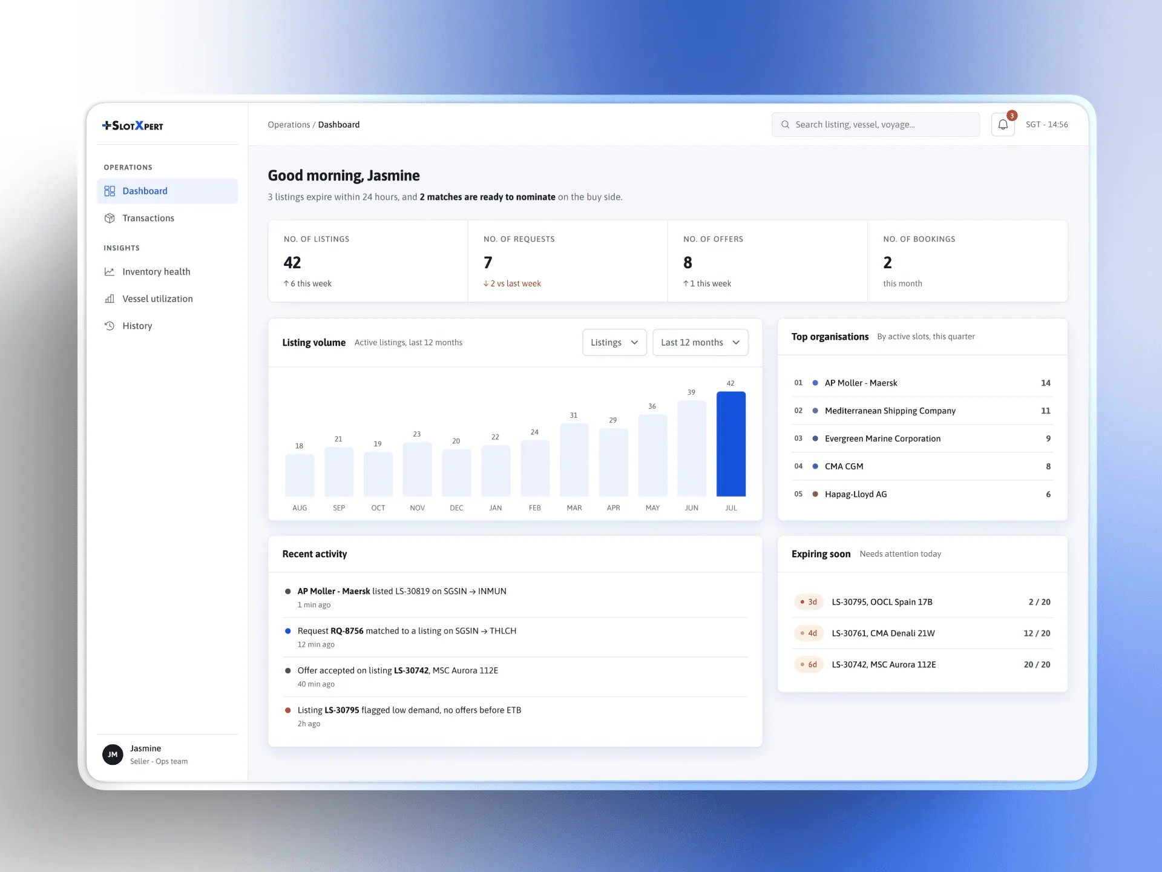Select the JUL bar in Listing volume chart
1162x872 pixels.
pyautogui.click(x=731, y=444)
